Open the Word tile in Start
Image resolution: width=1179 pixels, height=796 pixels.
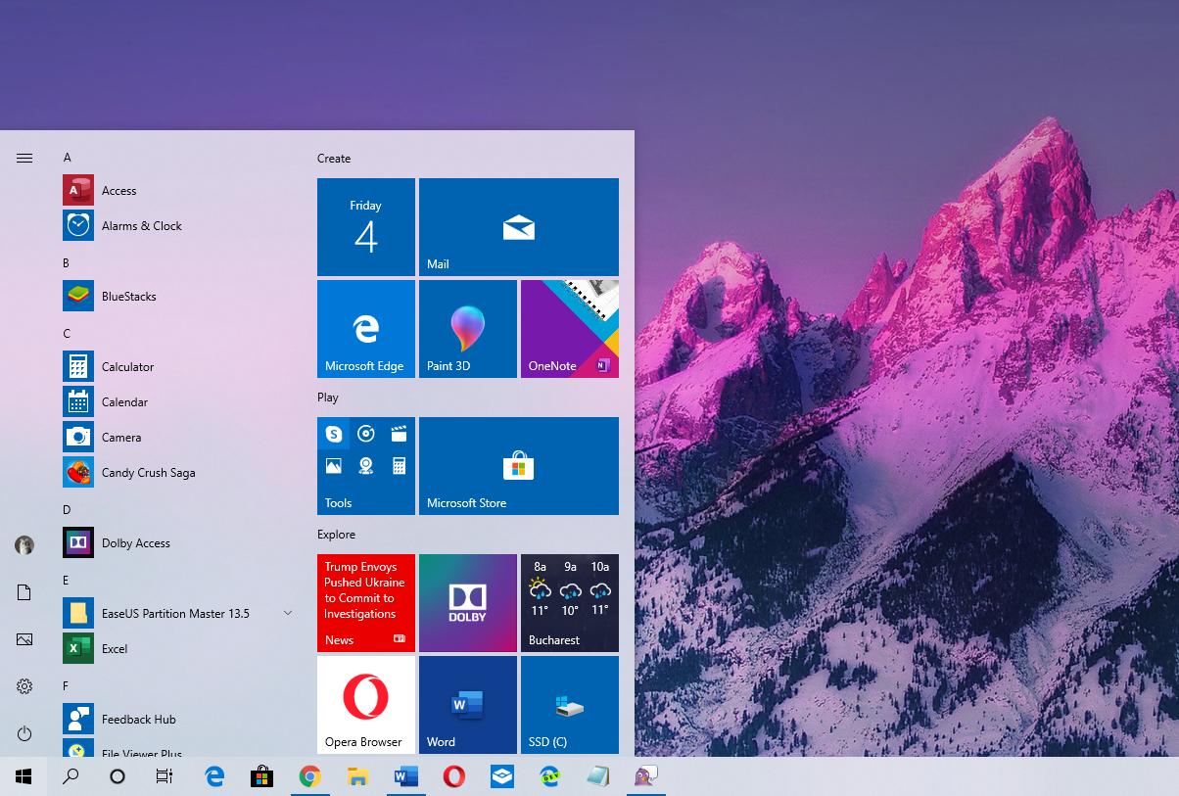[x=468, y=705]
